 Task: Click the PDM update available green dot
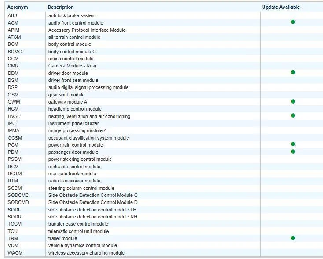[x=293, y=152]
